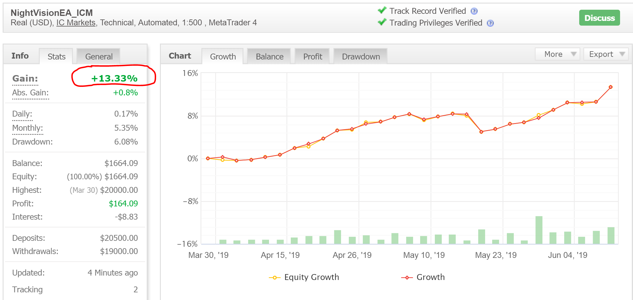Image resolution: width=633 pixels, height=300 pixels.
Task: Click the Export dropdown arrow
Action: coord(622,54)
